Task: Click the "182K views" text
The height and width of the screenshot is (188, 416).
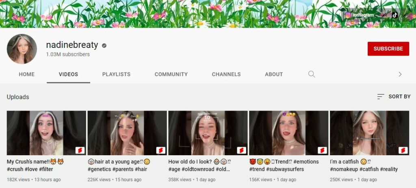Action: pyautogui.click(x=18, y=179)
